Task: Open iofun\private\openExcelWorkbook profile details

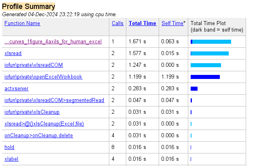Action: [x=43, y=77]
